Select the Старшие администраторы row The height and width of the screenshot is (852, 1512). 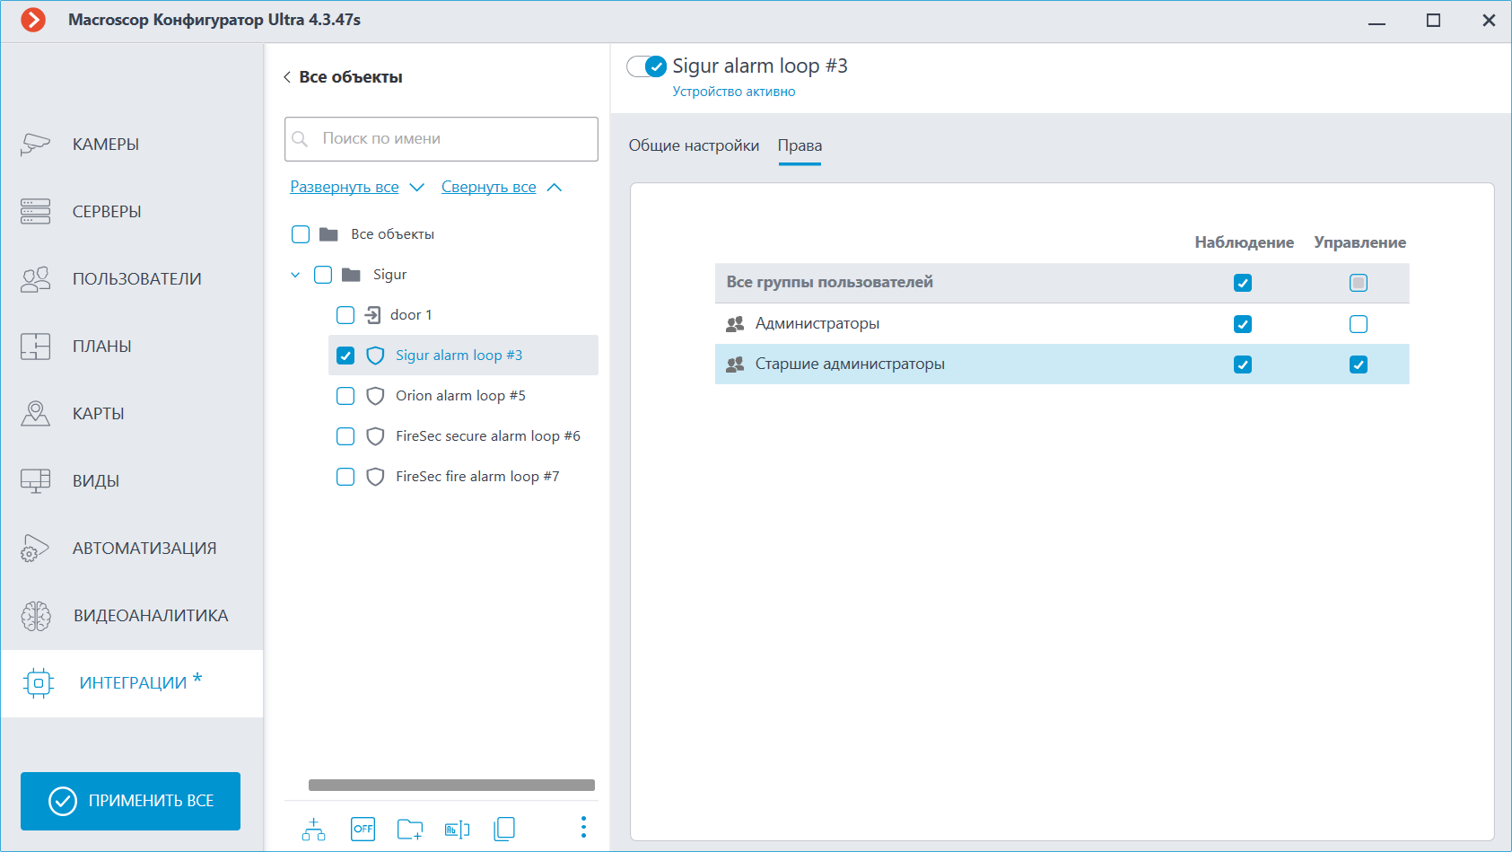coord(1062,365)
